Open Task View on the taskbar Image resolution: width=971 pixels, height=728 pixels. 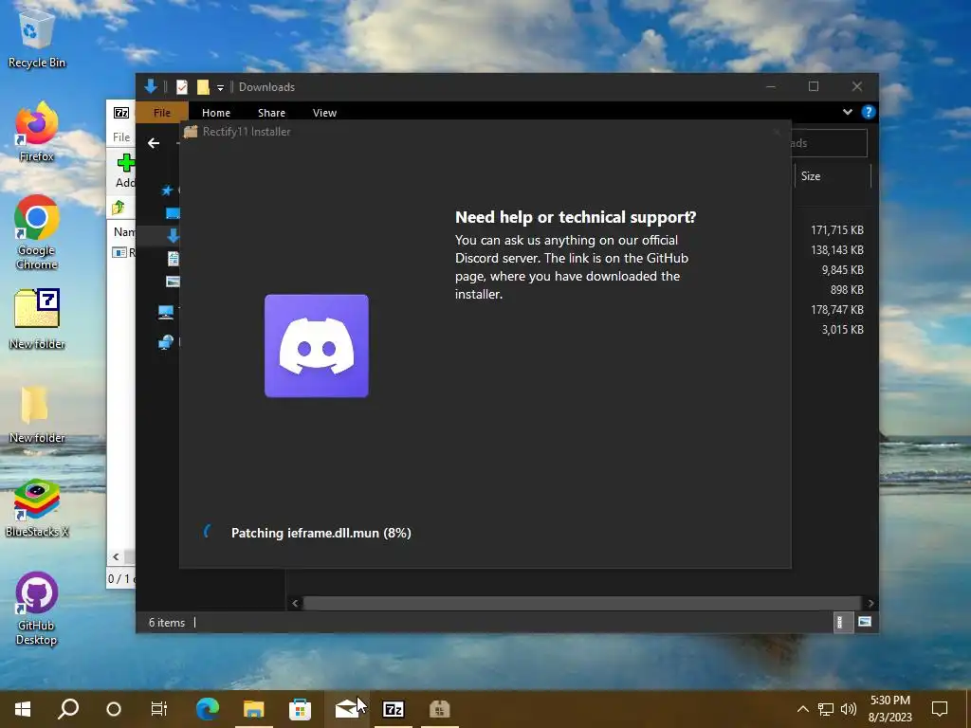[x=159, y=709]
